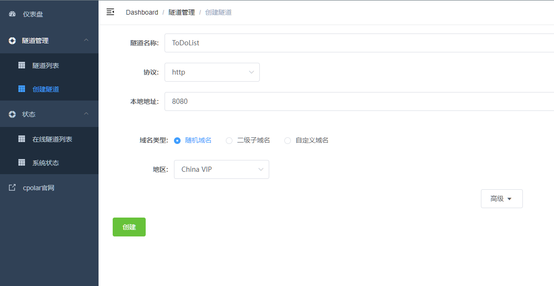Viewport: 554px width, 286px height.
Task: Collapse the 隧道管理 menu chevron
Action: (x=86, y=40)
